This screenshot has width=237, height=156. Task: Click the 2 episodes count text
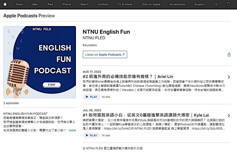click(x=11, y=103)
